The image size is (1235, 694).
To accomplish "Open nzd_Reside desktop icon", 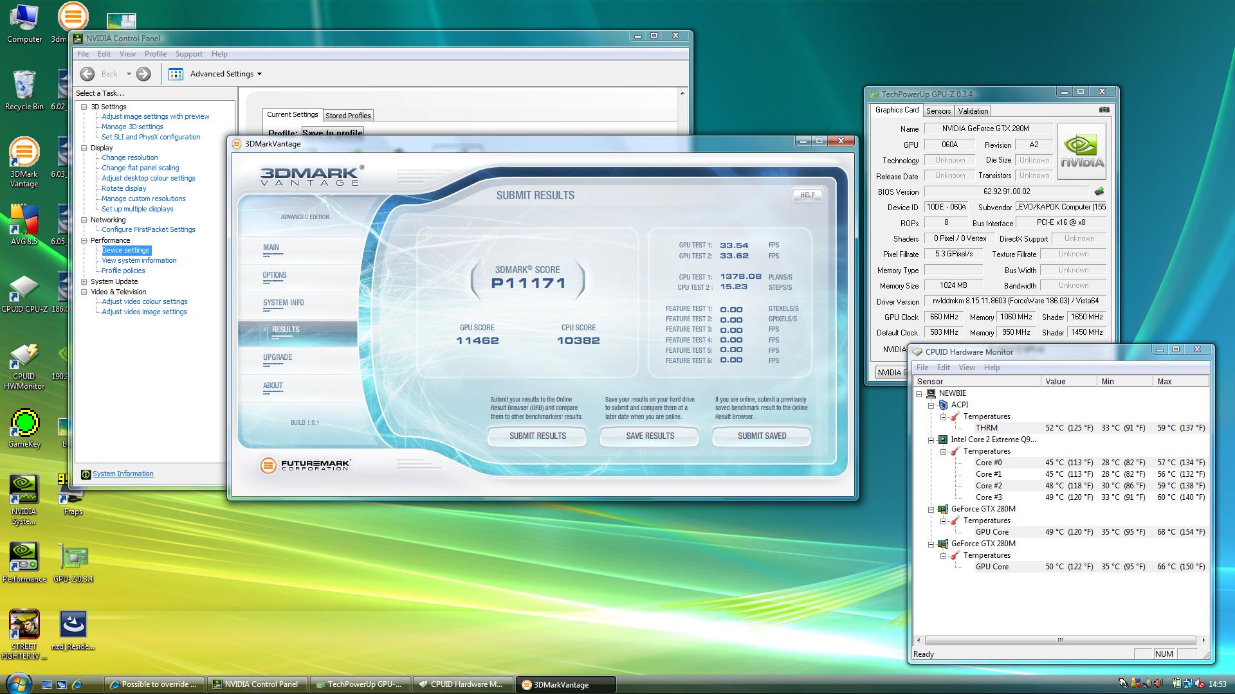I will point(73,630).
